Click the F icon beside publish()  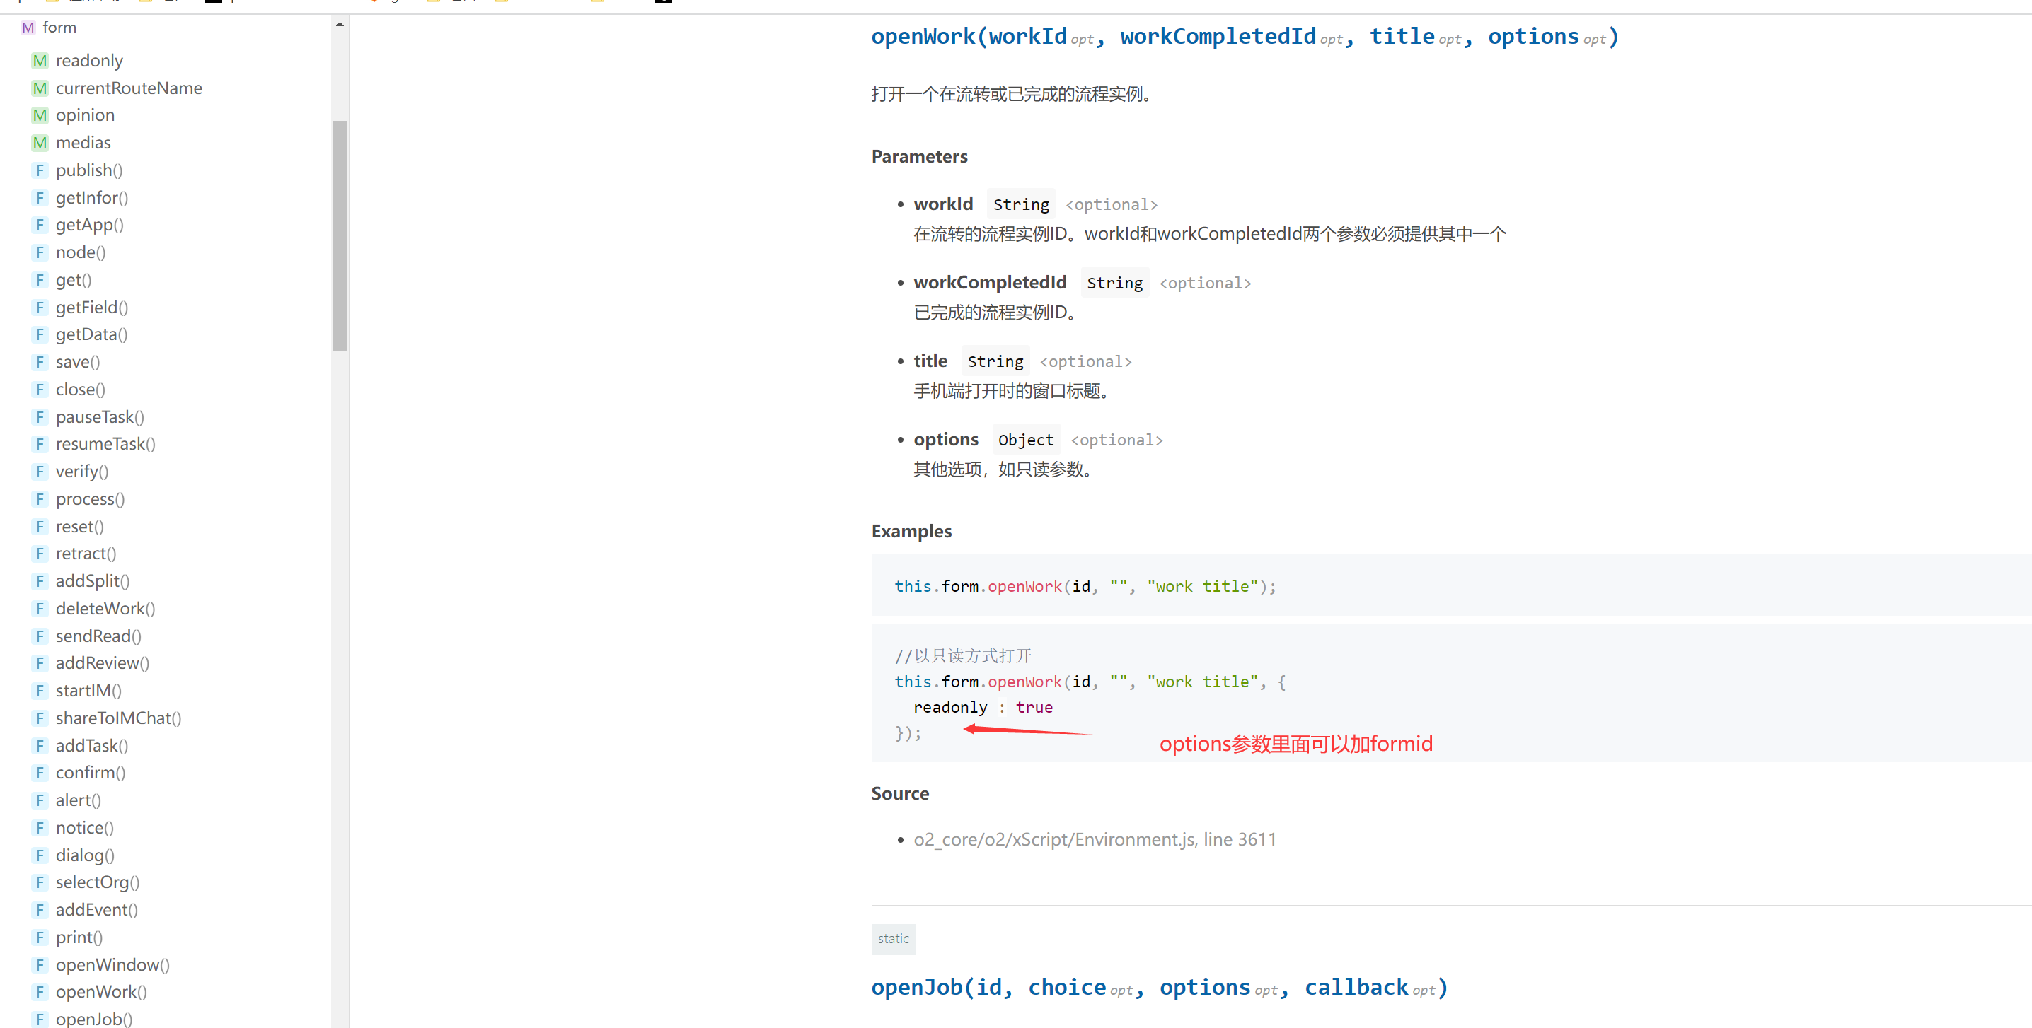40,170
